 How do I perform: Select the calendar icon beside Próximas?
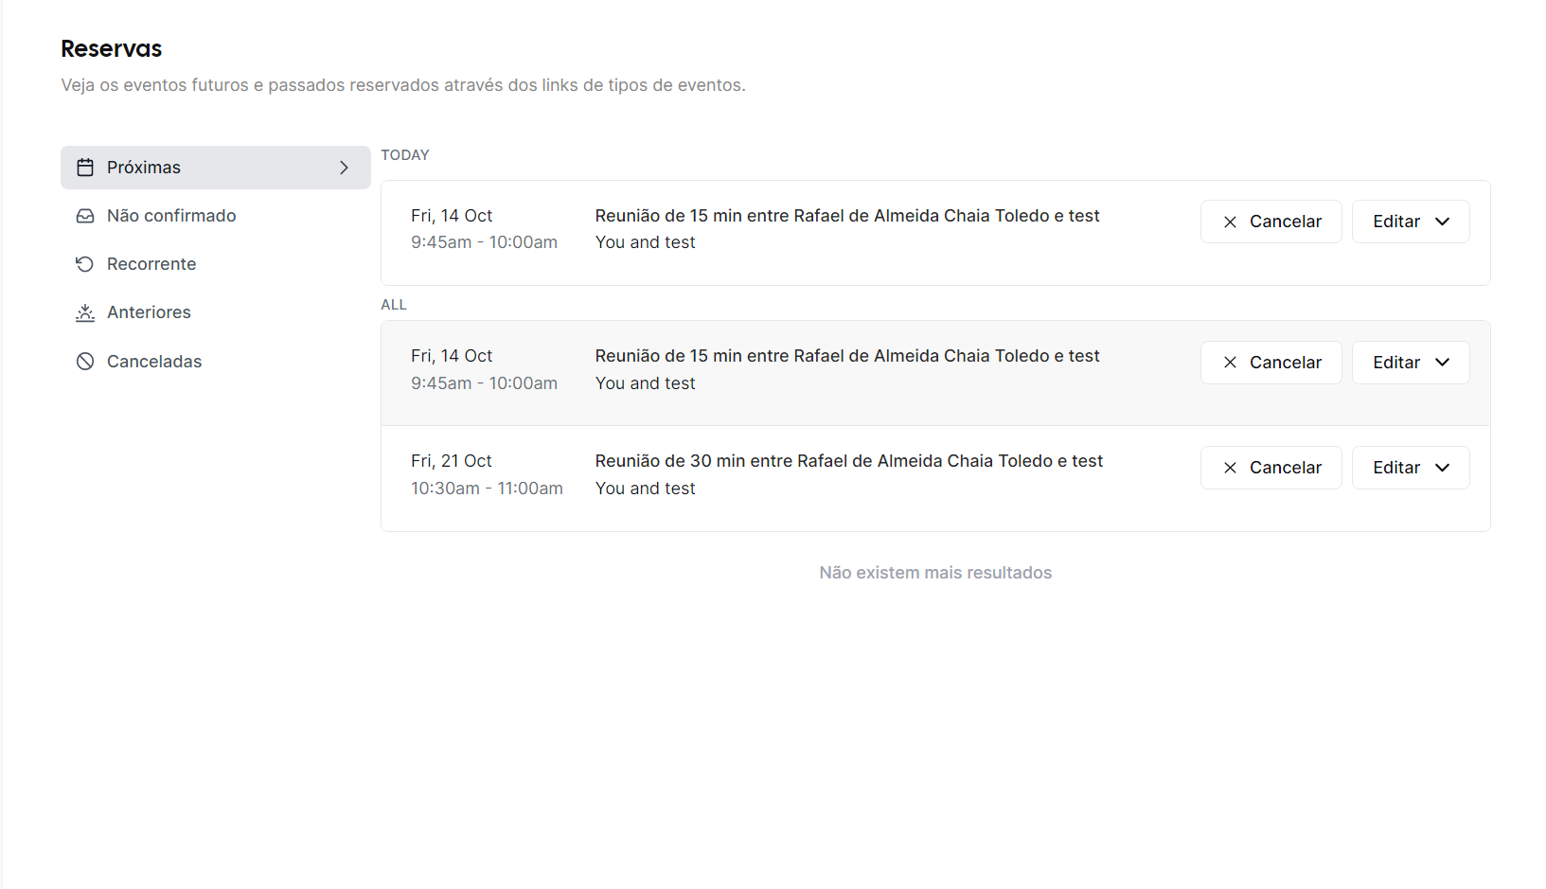point(86,167)
